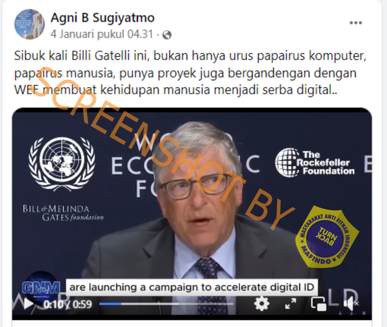
Task: Click the digital ID campaign subtitle caption
Action: 192,287
